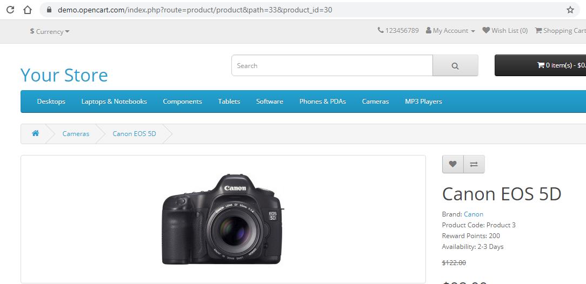Open the MP3 Players menu

click(x=423, y=102)
